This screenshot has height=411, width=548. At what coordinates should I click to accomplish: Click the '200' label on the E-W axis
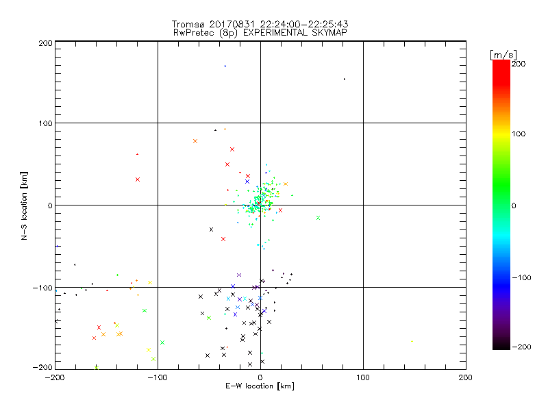[466, 377]
